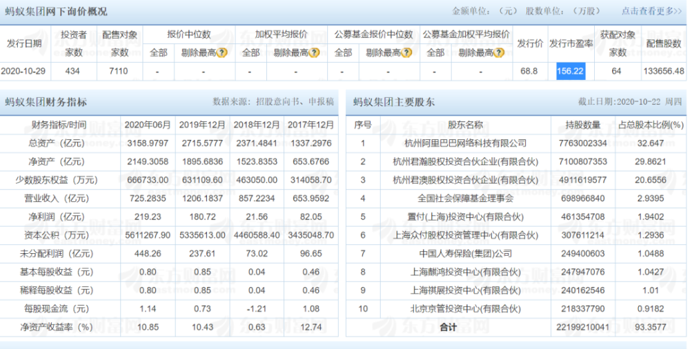Click help icon under 公募基金报价中位数 剔除最高

(406, 53)
